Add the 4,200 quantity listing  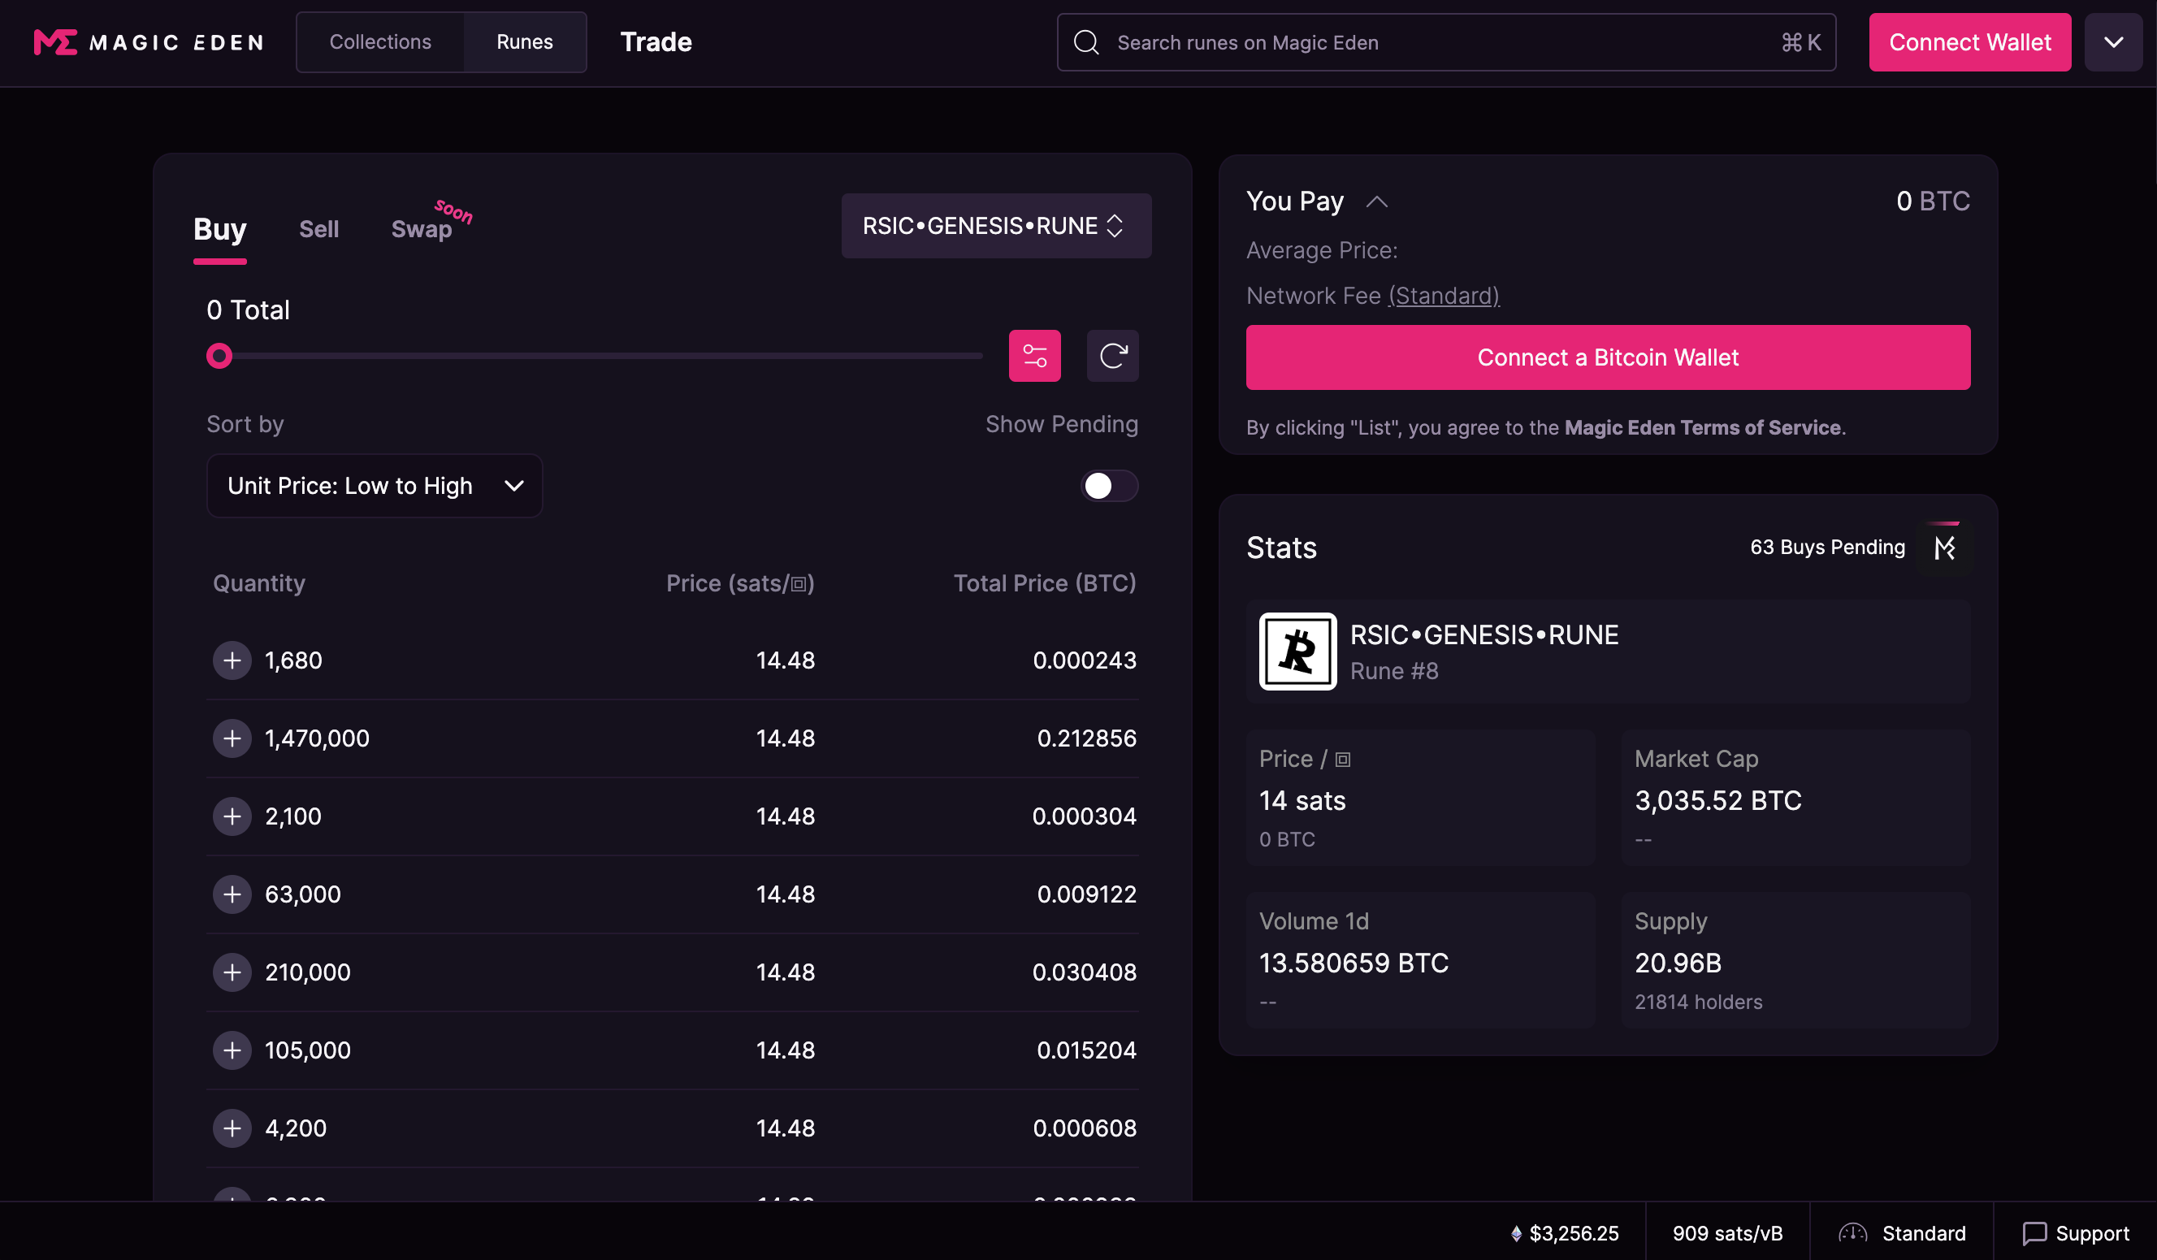coord(232,1128)
